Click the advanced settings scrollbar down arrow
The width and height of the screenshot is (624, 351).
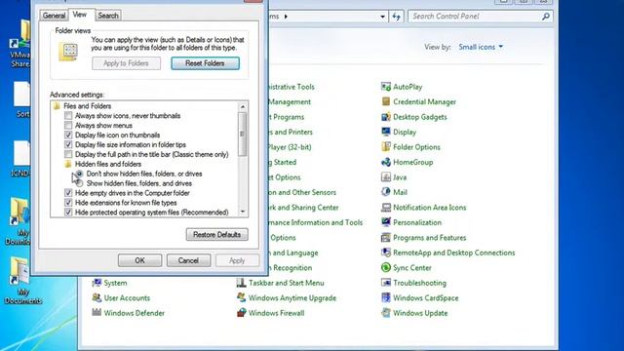point(243,212)
